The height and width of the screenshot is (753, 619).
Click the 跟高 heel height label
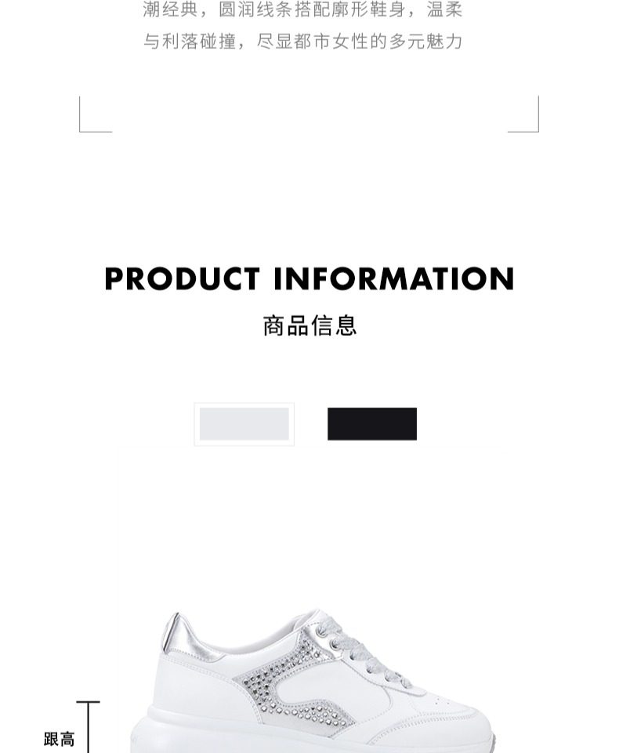pos(60,739)
